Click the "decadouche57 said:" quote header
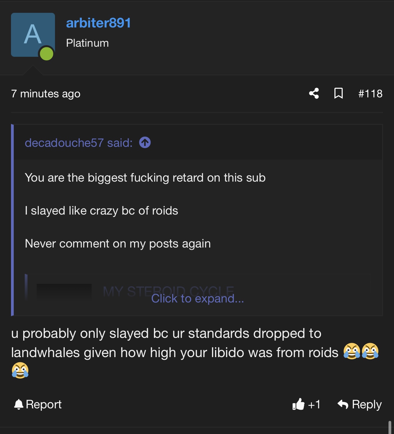Screen dimensions: 394x434 point(79,143)
